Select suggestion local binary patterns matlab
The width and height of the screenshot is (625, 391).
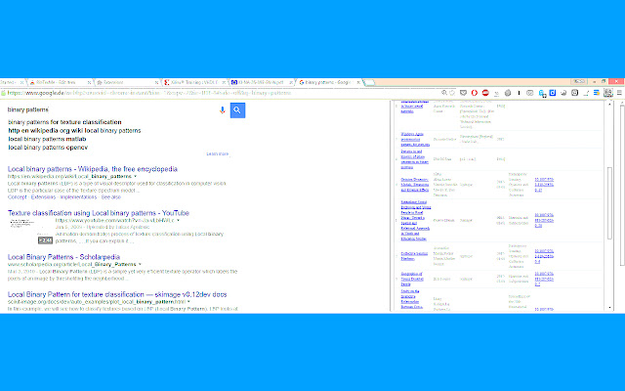click(47, 139)
